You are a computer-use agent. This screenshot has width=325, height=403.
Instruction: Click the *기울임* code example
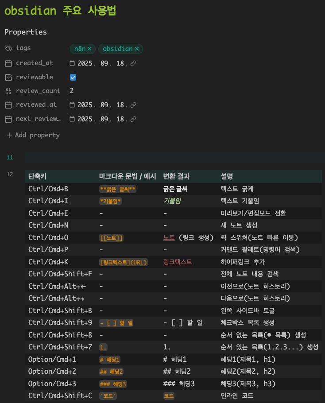pos(111,201)
